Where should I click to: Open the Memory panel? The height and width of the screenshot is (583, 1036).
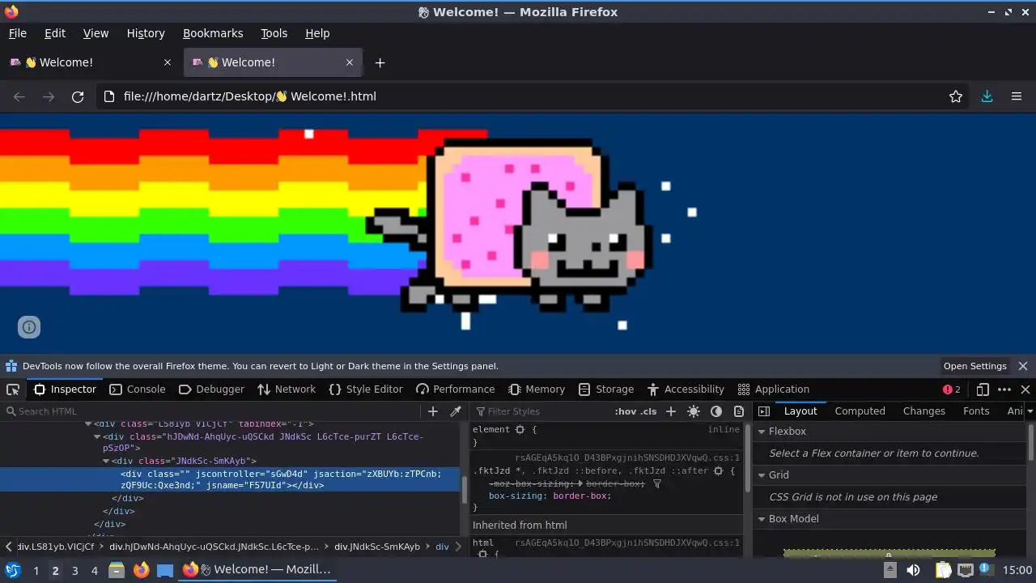(x=537, y=389)
